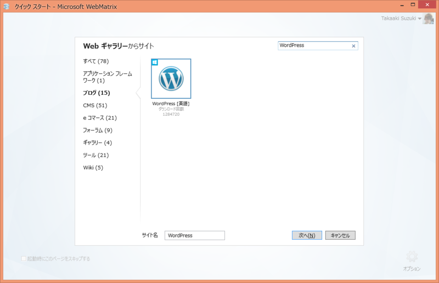The image size is (439, 283).
Task: Select the WordPress logo thumbnail
Action: [x=171, y=78]
